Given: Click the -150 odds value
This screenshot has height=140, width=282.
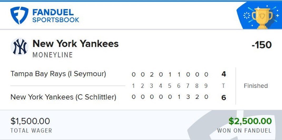Looking at the screenshot, I should coord(262,45).
